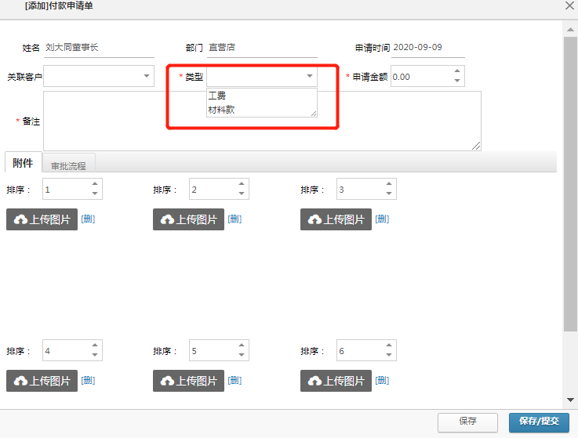Screen dimensions: 578x438
Task: Click upload image button for attachment 6
Action: pyautogui.click(x=336, y=381)
